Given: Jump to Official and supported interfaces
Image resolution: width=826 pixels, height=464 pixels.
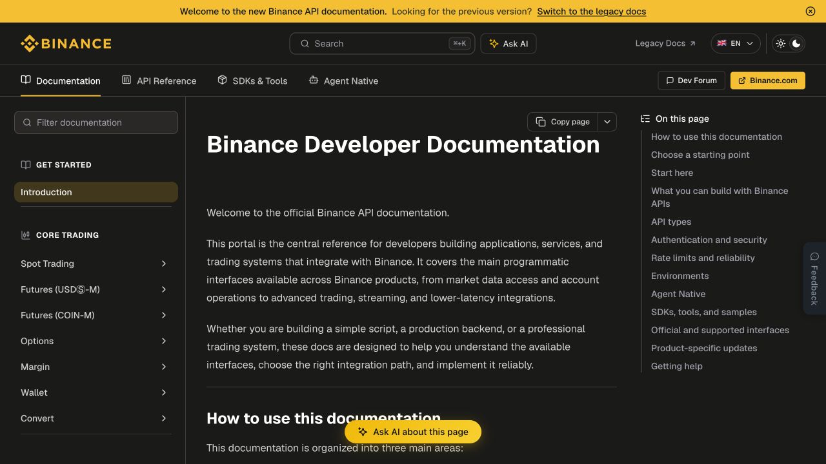Looking at the screenshot, I should (x=720, y=330).
